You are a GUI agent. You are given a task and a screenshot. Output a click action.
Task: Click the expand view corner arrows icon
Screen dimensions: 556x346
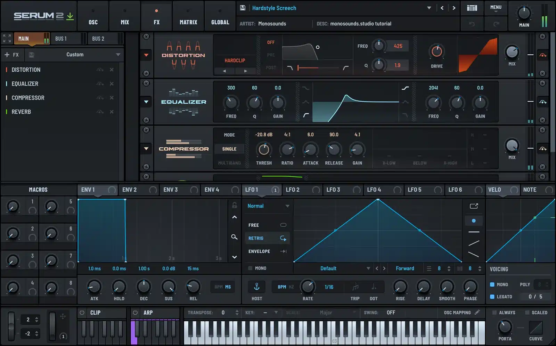click(x=7, y=38)
